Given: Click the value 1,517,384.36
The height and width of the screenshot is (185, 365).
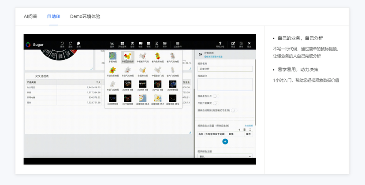Looking at the screenshot, I should click(x=94, y=92).
